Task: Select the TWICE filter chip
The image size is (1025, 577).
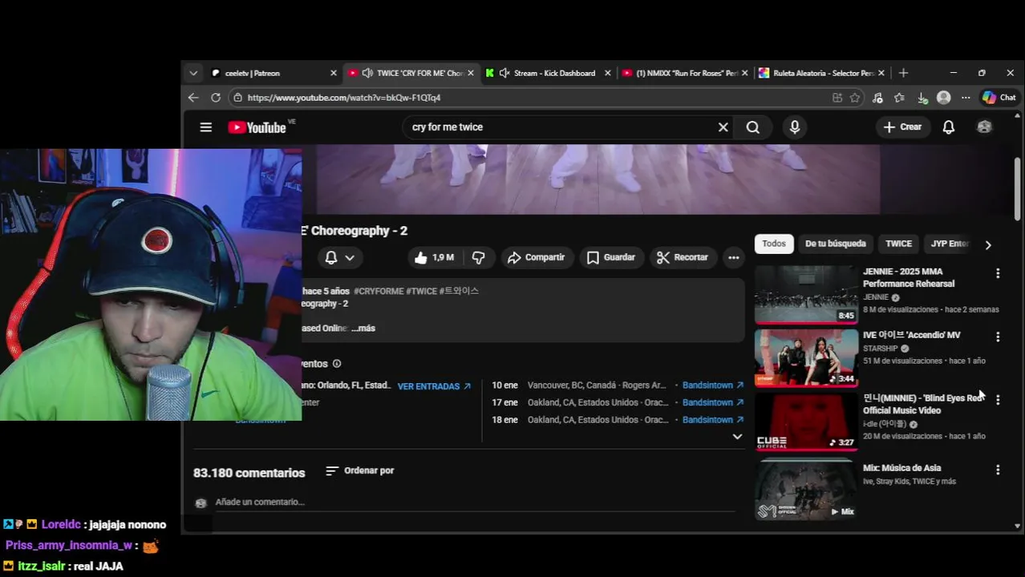Action: click(x=898, y=244)
